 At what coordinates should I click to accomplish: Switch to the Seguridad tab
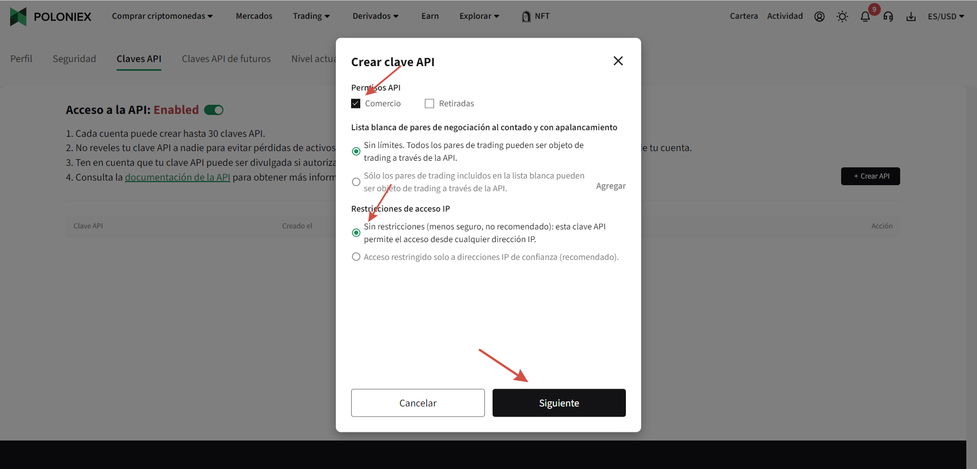click(x=74, y=59)
